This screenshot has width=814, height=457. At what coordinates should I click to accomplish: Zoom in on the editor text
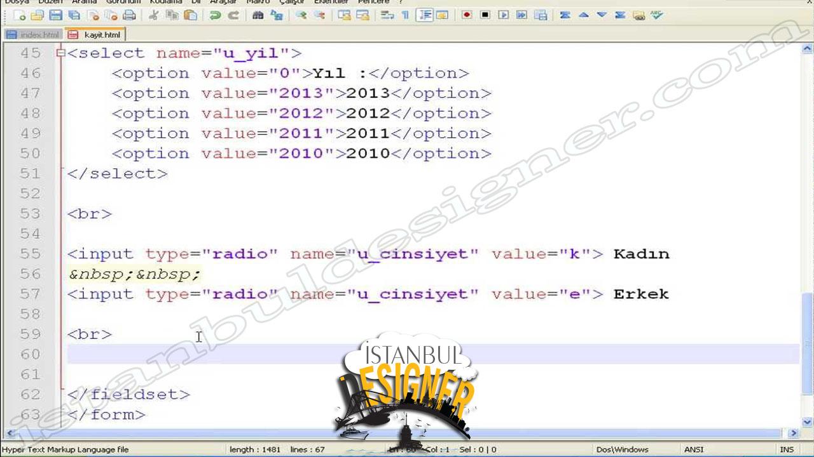pyautogui.click(x=301, y=15)
